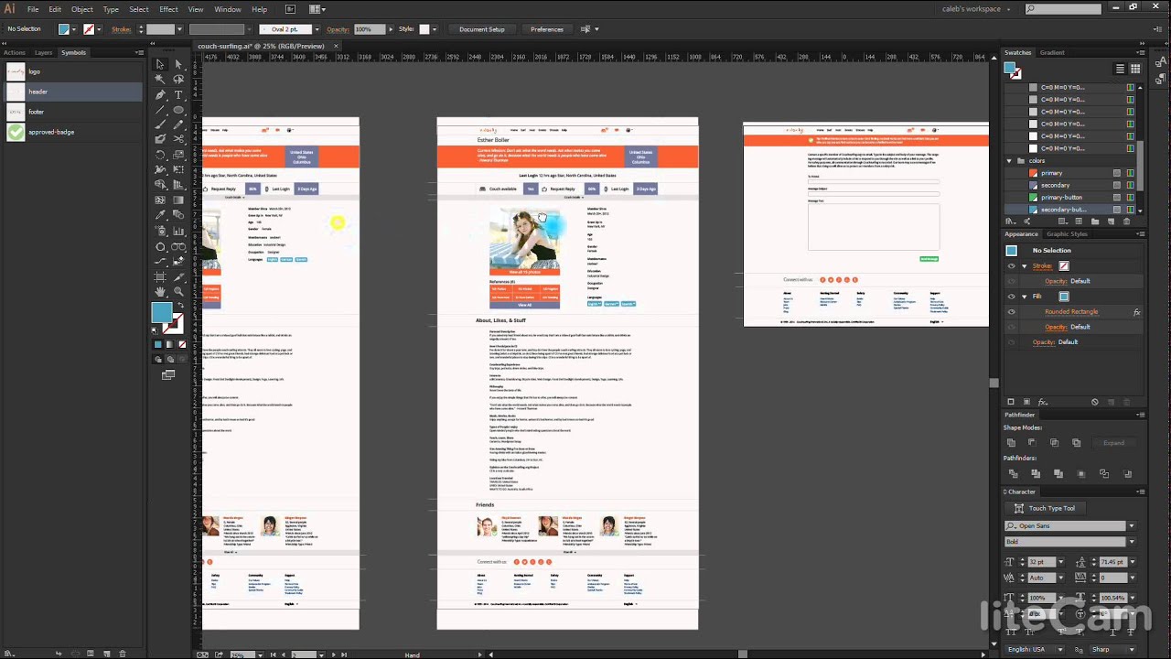Select the Zoom tool magnifier
The width and height of the screenshot is (1171, 659).
tap(178, 291)
